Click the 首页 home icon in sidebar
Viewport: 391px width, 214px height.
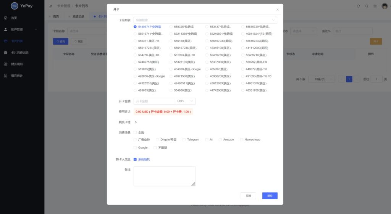(x=5, y=18)
